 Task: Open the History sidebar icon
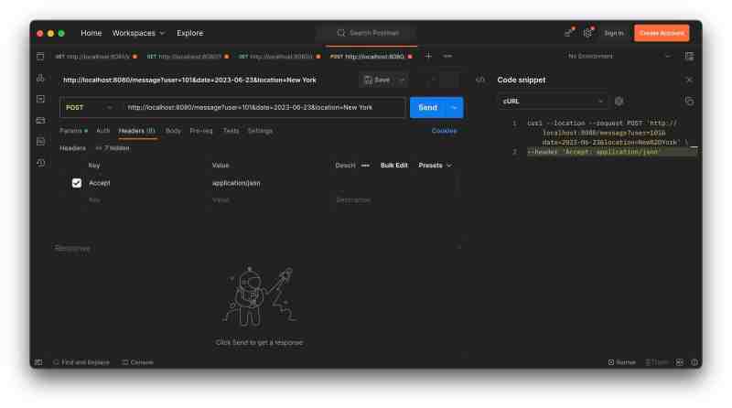pyautogui.click(x=40, y=163)
